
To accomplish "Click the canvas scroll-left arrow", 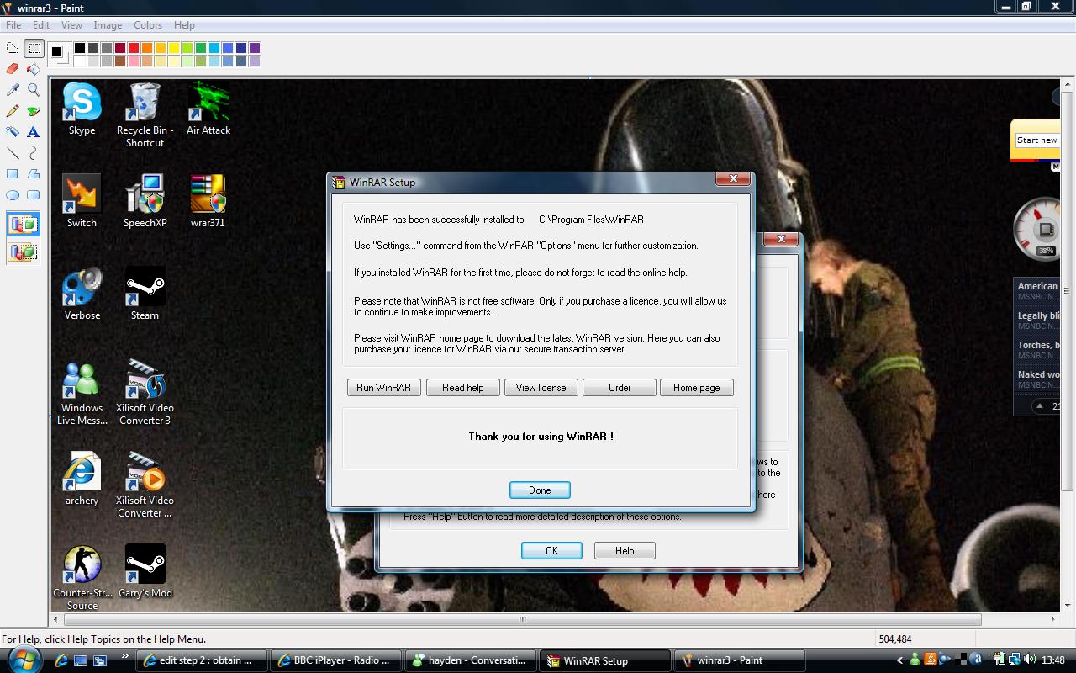I will [x=56, y=619].
